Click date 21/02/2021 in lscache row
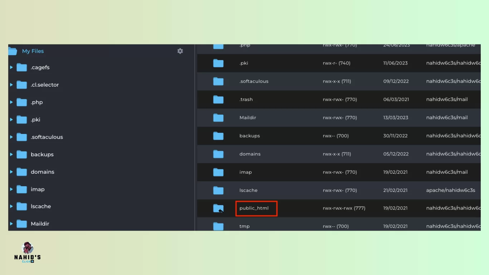 coord(395,190)
